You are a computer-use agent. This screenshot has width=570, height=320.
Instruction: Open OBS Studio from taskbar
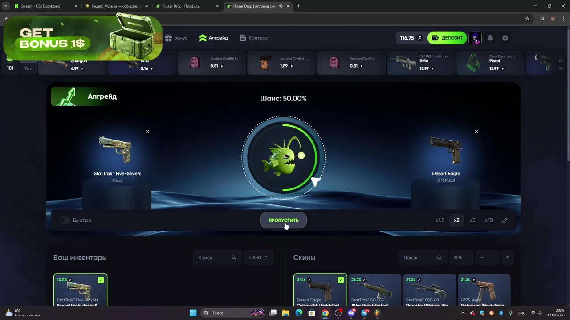[x=338, y=313]
